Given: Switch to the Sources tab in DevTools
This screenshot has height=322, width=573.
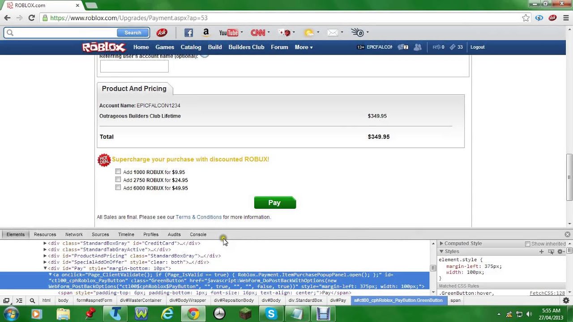Looking at the screenshot, I should [x=100, y=234].
